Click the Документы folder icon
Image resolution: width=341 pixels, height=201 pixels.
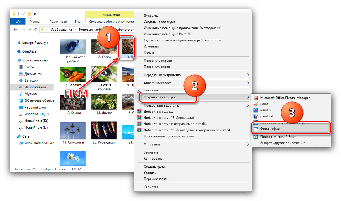[x=21, y=74]
